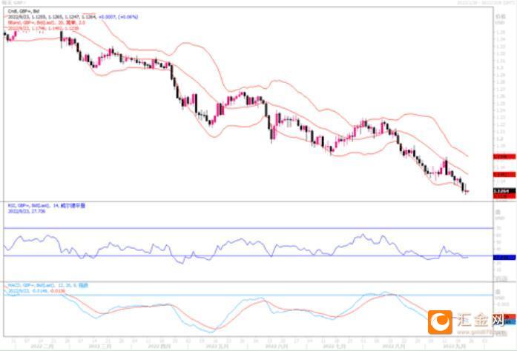The height and width of the screenshot is (351, 517).
Task: Click the Cndl GBP= Bid series label
Action: [x=24, y=11]
